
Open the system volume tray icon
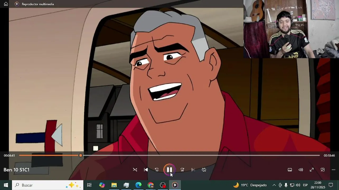tap(298, 185)
